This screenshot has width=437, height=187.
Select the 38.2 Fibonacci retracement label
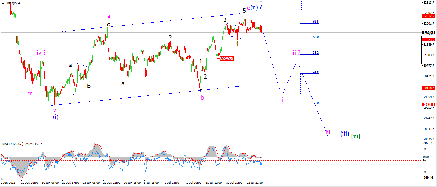(x=316, y=53)
